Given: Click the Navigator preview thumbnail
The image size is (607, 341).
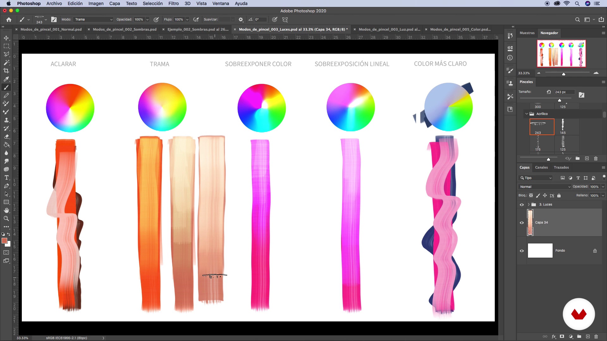Looking at the screenshot, I should (x=561, y=53).
